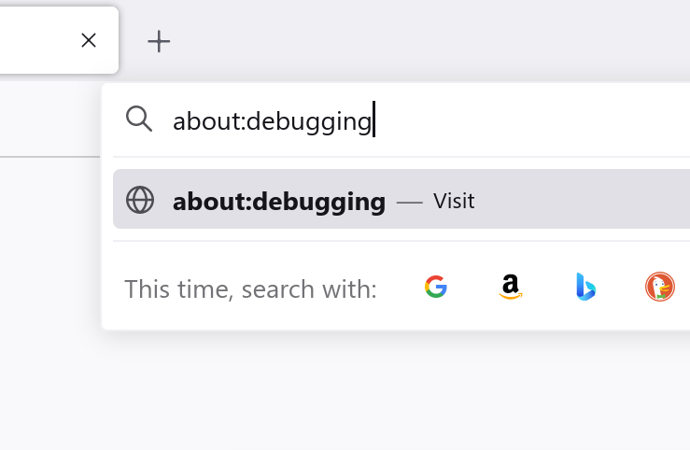Select the bold about:debugging suggestion
This screenshot has width=690, height=450.
279,202
